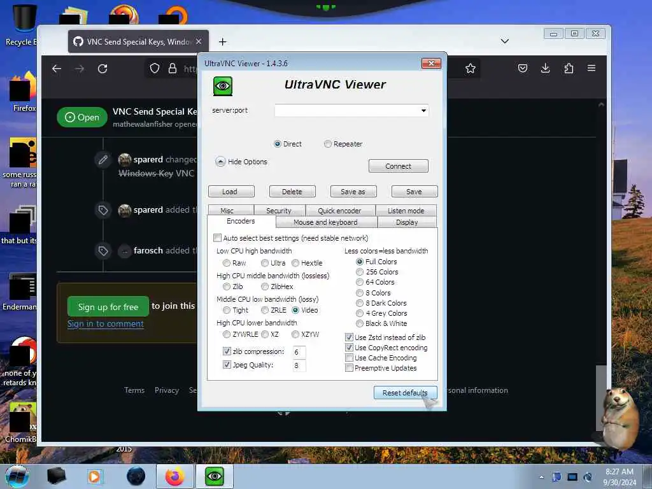Click the pencil edit icon beside sparerd
Viewport: 652px width, 489px height.
coord(103,159)
